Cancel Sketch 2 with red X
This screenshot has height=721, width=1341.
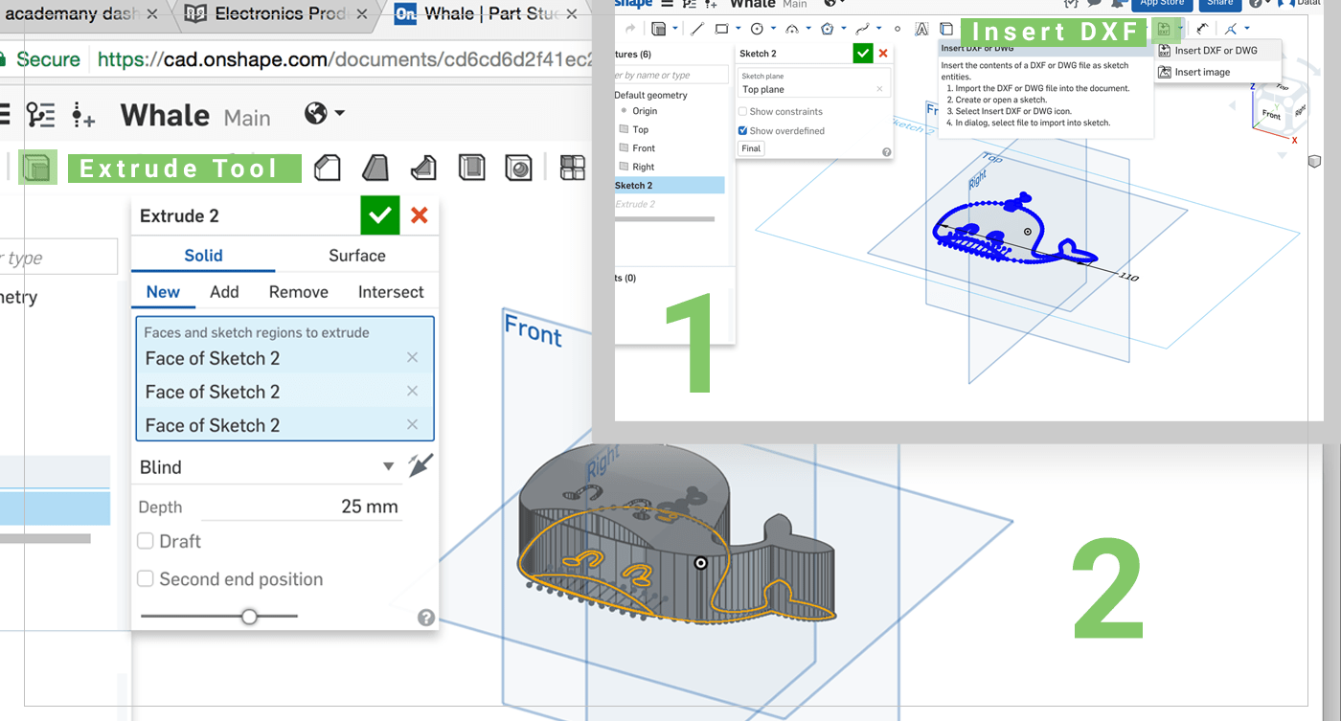pos(883,54)
